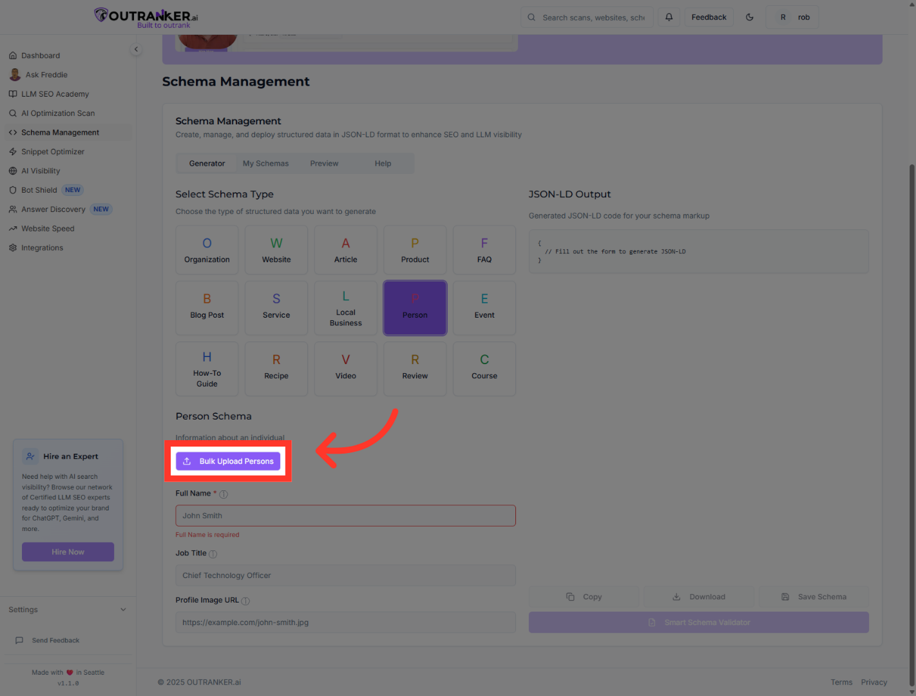The height and width of the screenshot is (696, 916).
Task: Open Bot Shield from the sidebar
Action: pyautogui.click(x=39, y=189)
